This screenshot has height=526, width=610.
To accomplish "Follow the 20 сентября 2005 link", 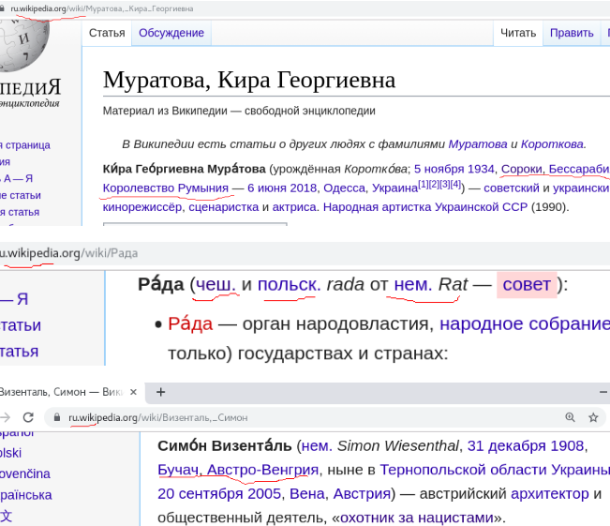I will 219,494.
